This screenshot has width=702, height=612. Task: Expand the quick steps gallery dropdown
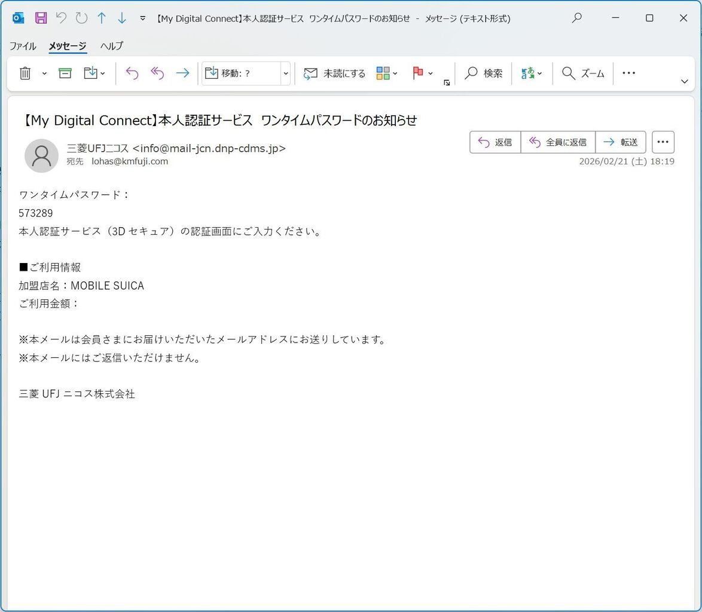coord(286,74)
